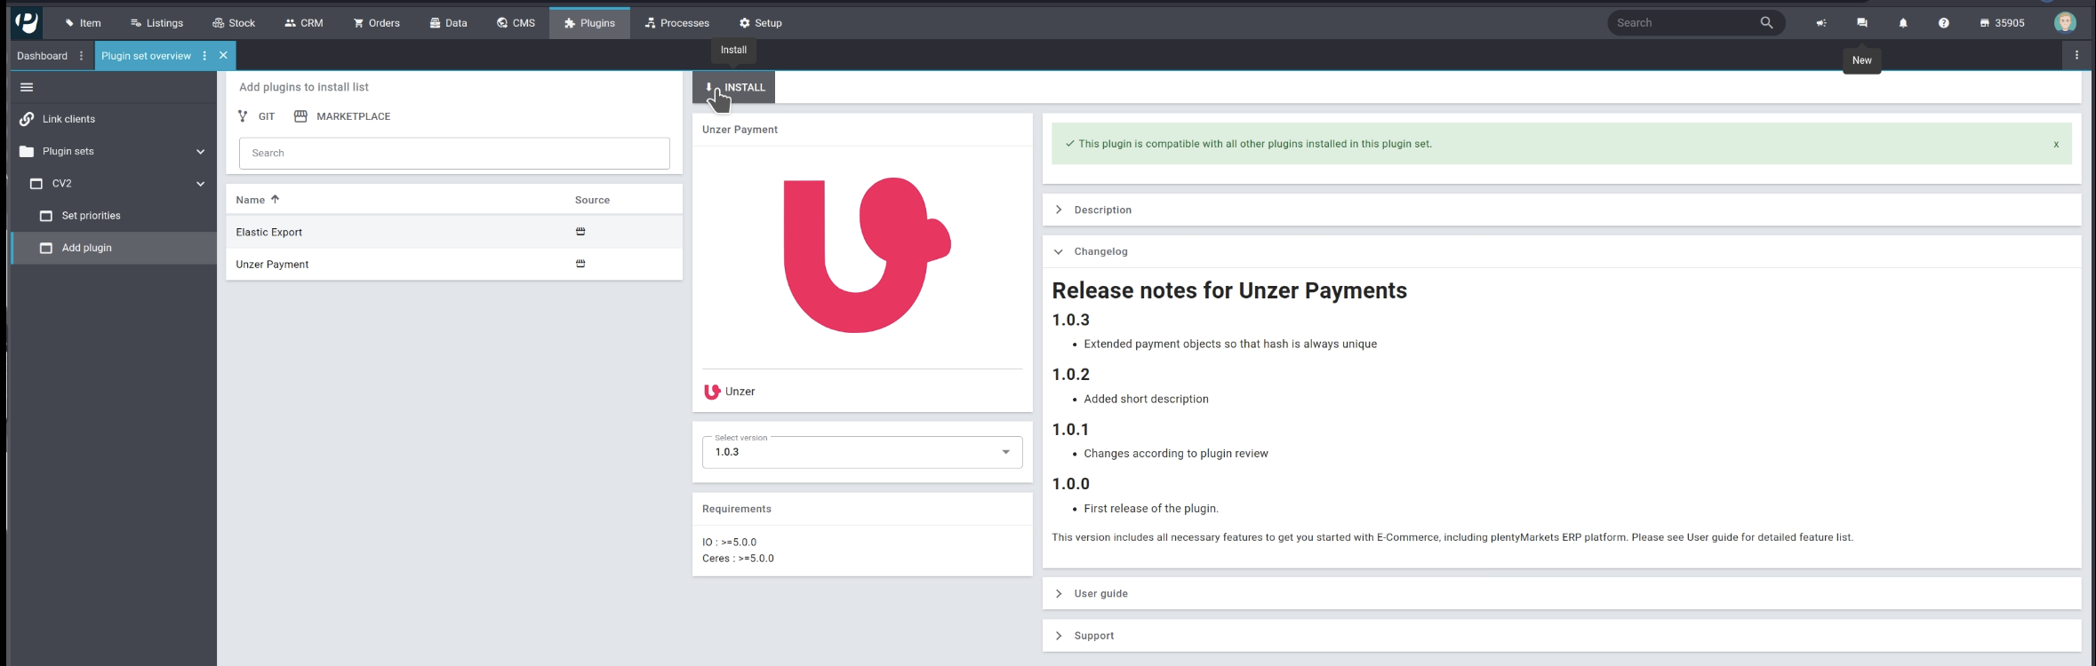The width and height of the screenshot is (2096, 666).
Task: Open the notifications bell icon
Action: [1903, 23]
